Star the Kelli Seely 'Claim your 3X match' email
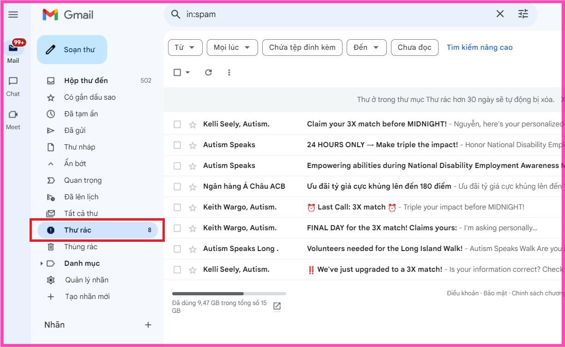This screenshot has width=565, height=347. (192, 125)
